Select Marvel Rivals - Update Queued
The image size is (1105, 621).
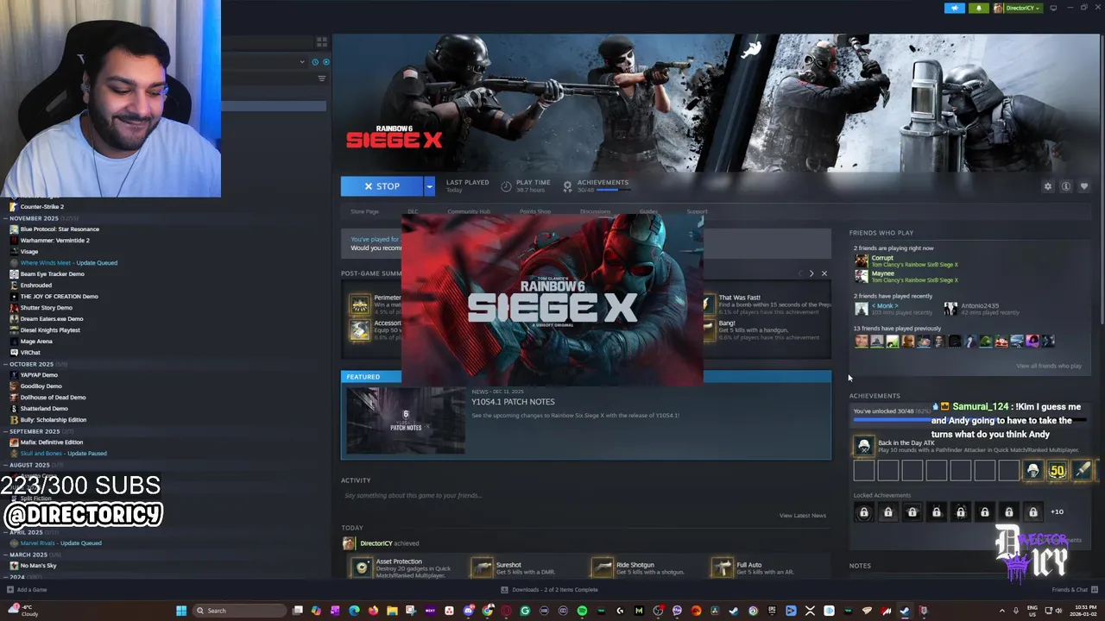pos(60,543)
